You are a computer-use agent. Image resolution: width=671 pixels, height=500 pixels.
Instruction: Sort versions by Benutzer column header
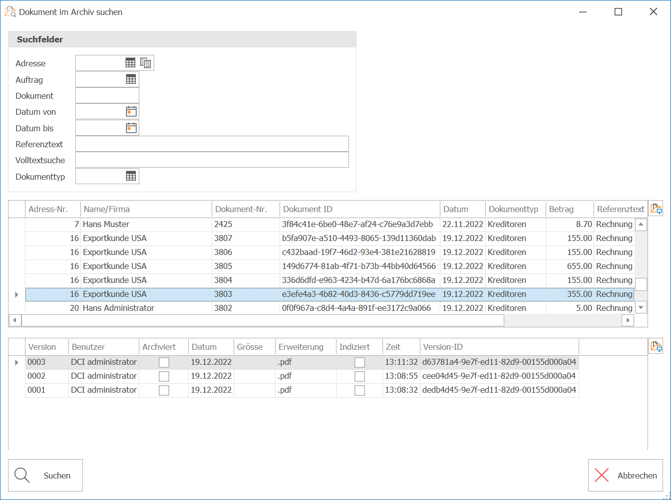click(104, 347)
